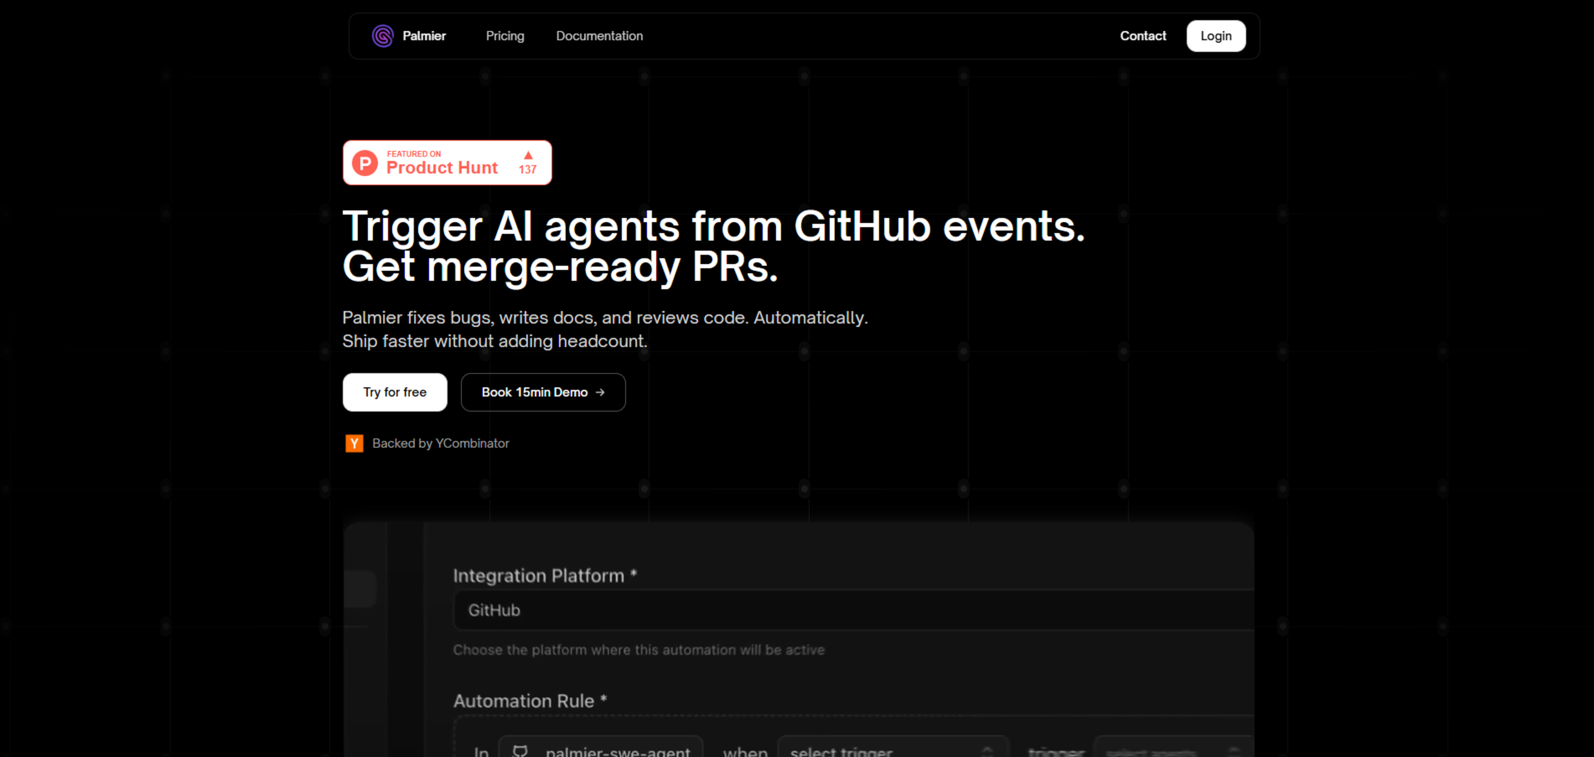Open the Pricing page
1594x757 pixels.
coord(505,36)
